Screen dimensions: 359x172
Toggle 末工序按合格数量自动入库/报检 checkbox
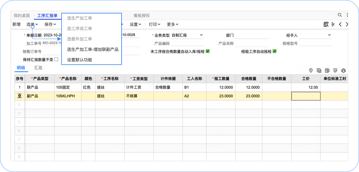click(x=208, y=51)
